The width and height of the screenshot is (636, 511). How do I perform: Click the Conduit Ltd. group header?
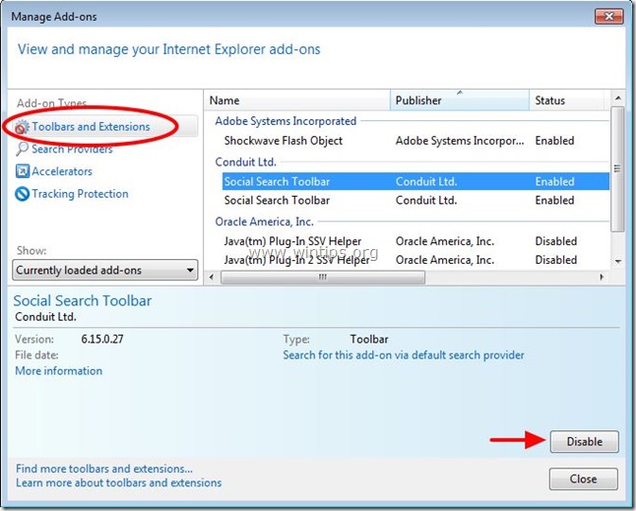(245, 161)
